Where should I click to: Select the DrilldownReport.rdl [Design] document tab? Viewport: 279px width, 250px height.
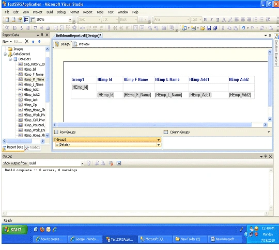(79, 36)
